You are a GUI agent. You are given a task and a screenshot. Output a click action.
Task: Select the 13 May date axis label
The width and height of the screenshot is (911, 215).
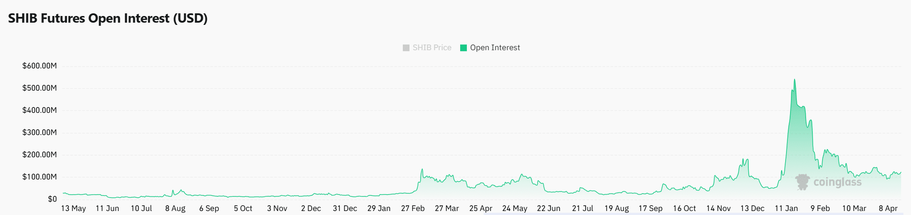click(73, 208)
